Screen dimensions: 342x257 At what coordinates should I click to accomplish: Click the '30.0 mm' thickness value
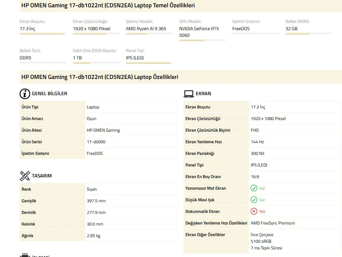[95, 224]
